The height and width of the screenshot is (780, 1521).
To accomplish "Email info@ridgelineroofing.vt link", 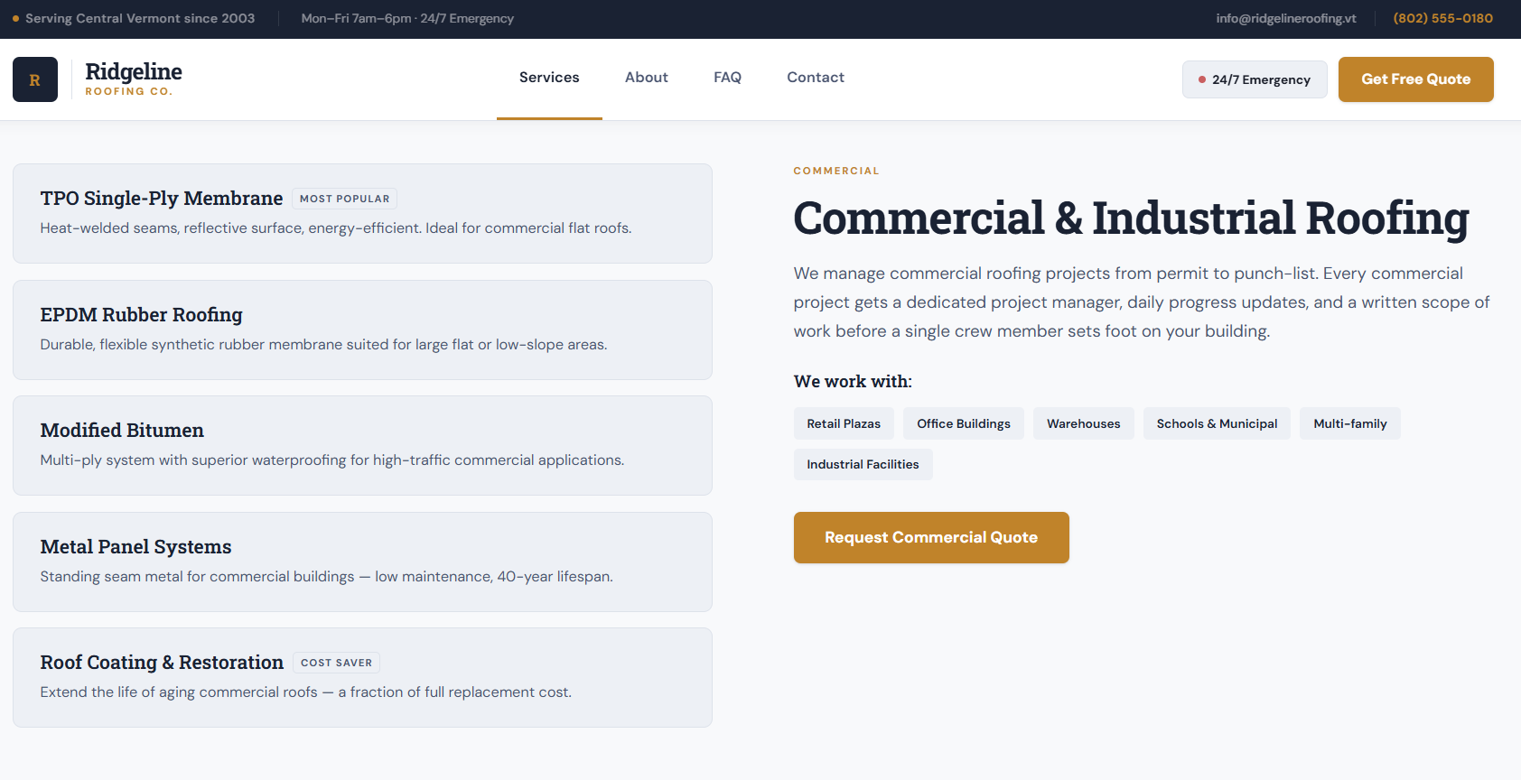I will [x=1286, y=18].
